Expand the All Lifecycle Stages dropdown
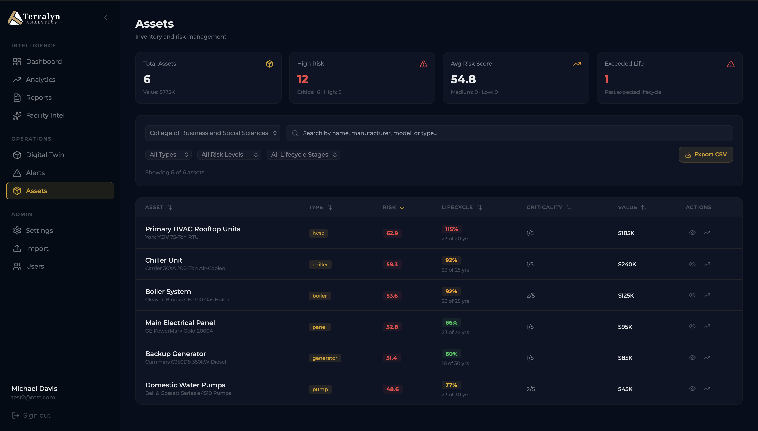758x431 pixels. pos(303,154)
